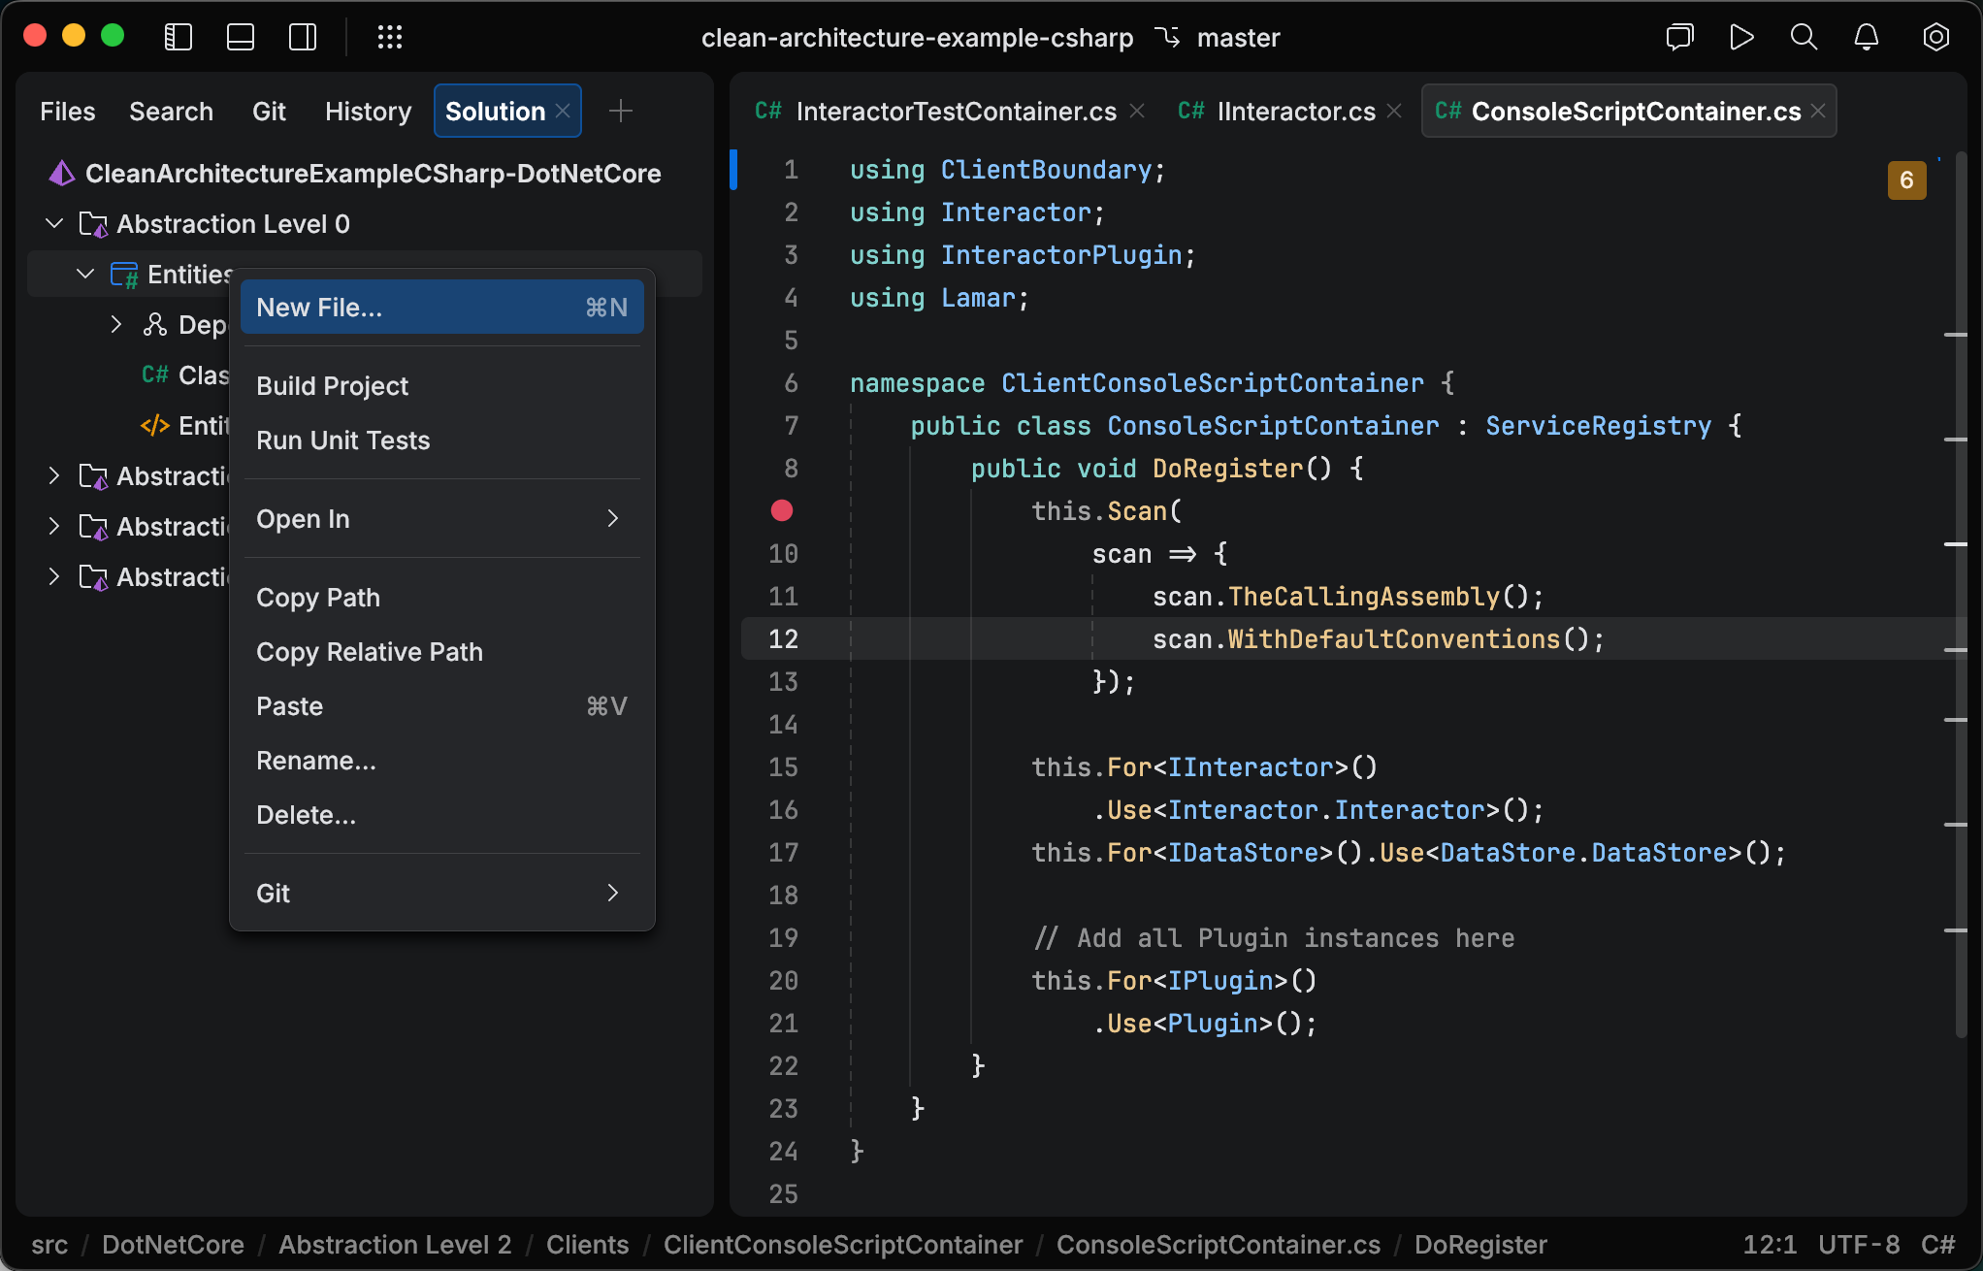The width and height of the screenshot is (1983, 1271).
Task: Click the C# icon on the ConsoleScriptContainer.cs tab
Action: pyautogui.click(x=1448, y=111)
